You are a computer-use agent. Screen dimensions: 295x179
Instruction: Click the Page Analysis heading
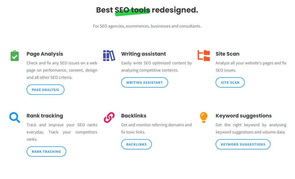click(45, 54)
